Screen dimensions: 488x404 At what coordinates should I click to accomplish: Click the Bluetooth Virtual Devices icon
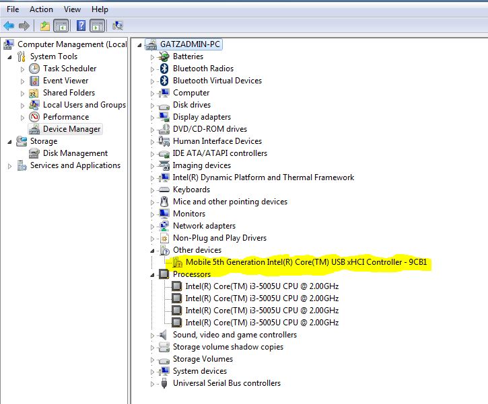(x=164, y=81)
